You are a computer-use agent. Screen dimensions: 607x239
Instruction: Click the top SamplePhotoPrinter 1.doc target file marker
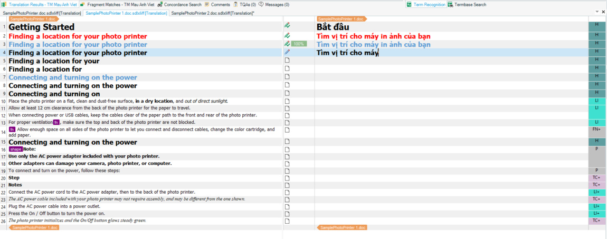pos(342,19)
